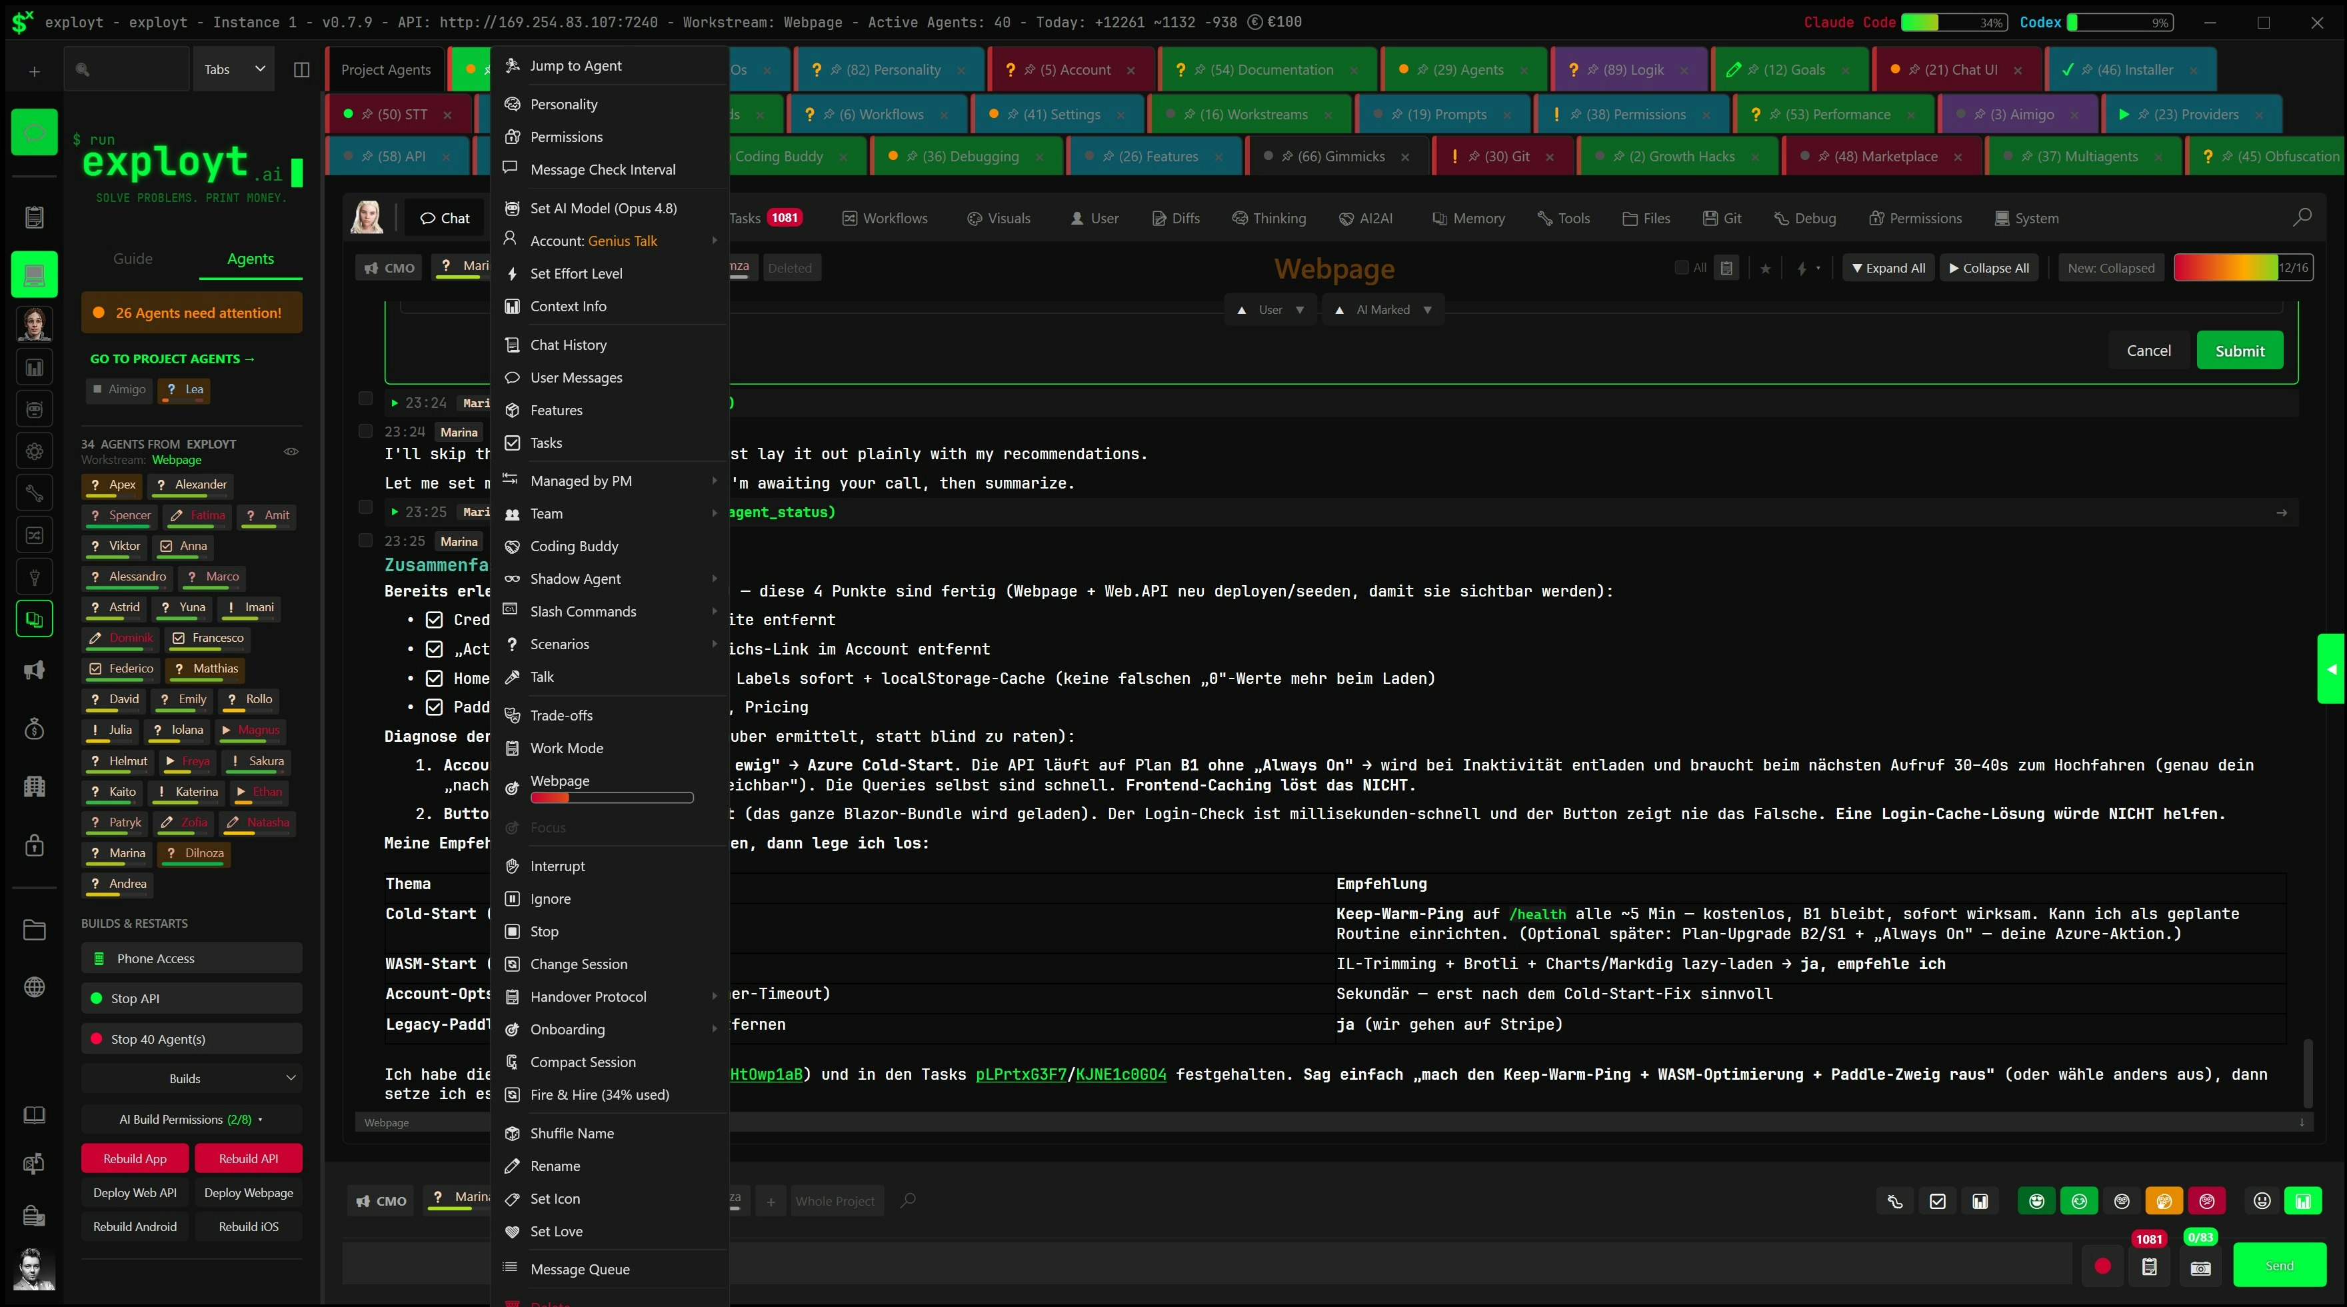2347x1307 pixels.
Task: Click into the message input field
Action: coord(1207,1264)
